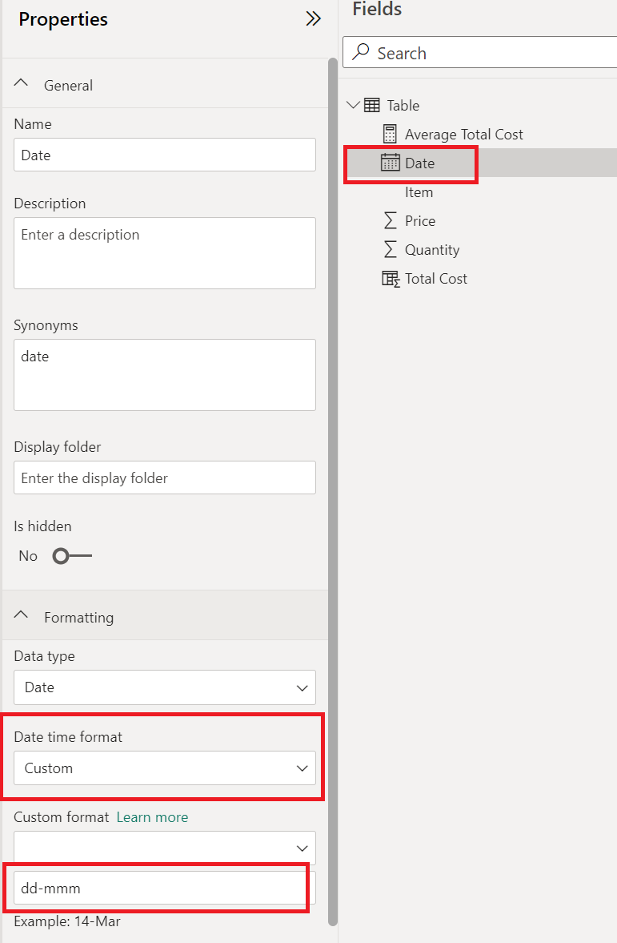Open the Date time format dropdown
The width and height of the screenshot is (617, 943).
(165, 768)
